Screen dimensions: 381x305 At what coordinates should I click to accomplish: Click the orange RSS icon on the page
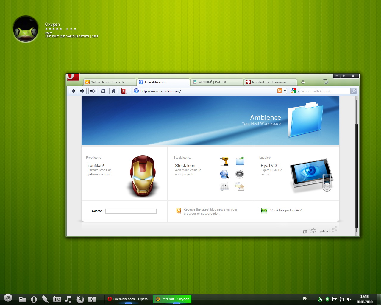(x=179, y=211)
